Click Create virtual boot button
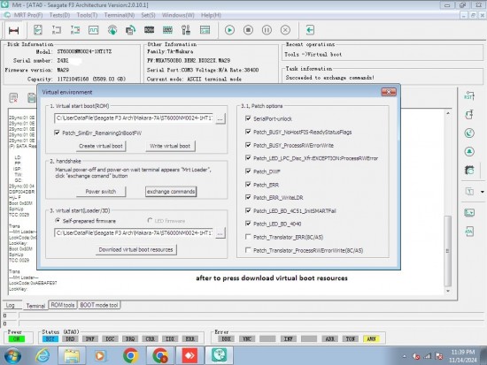Image resolution: width=487 pixels, height=365 pixels. pyautogui.click(x=101, y=146)
